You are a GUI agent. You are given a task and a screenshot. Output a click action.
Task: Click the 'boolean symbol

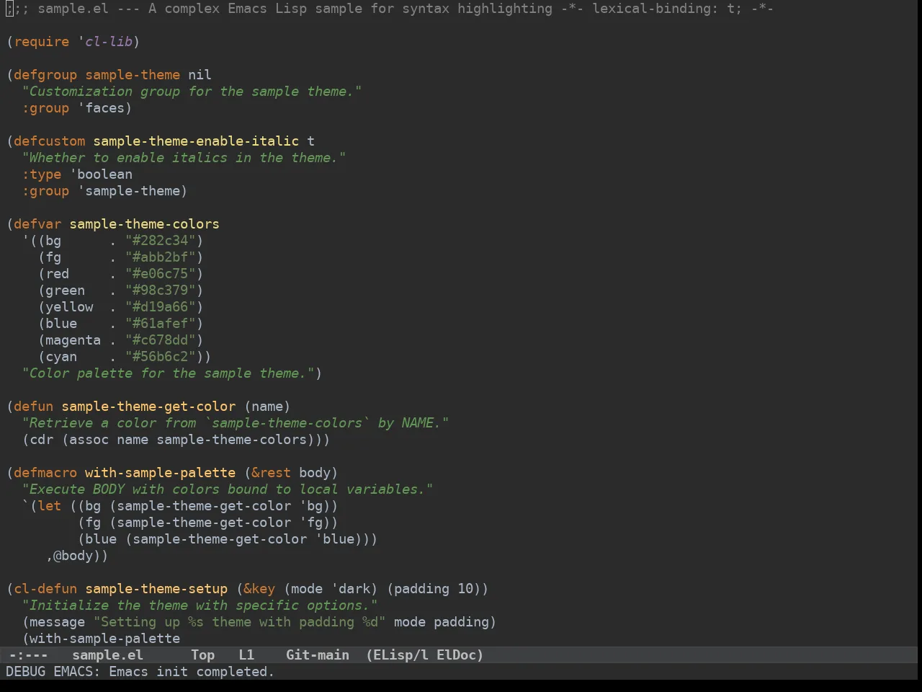click(x=101, y=174)
